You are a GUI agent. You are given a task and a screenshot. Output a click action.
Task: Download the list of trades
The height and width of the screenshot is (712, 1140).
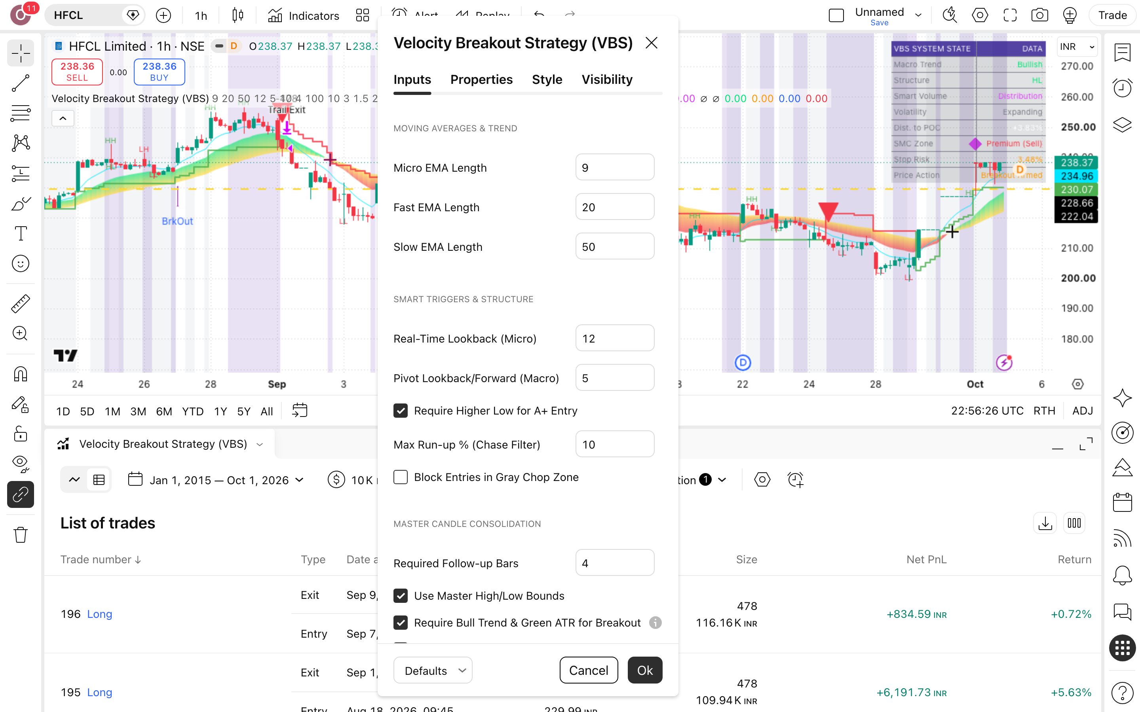tap(1045, 523)
